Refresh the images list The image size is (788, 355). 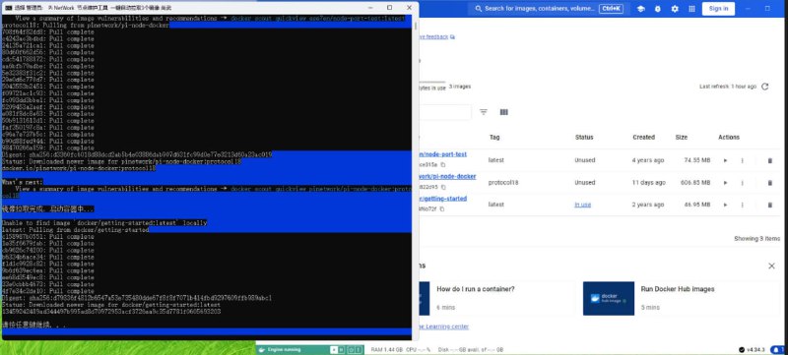tap(765, 87)
